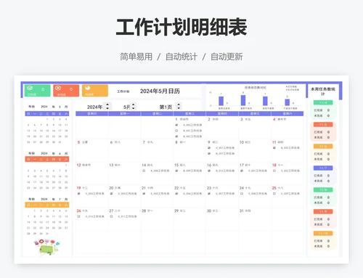This screenshot has width=363, height=278.
Task: Toggle the top task checkbox on May 1
Action: click(x=176, y=125)
